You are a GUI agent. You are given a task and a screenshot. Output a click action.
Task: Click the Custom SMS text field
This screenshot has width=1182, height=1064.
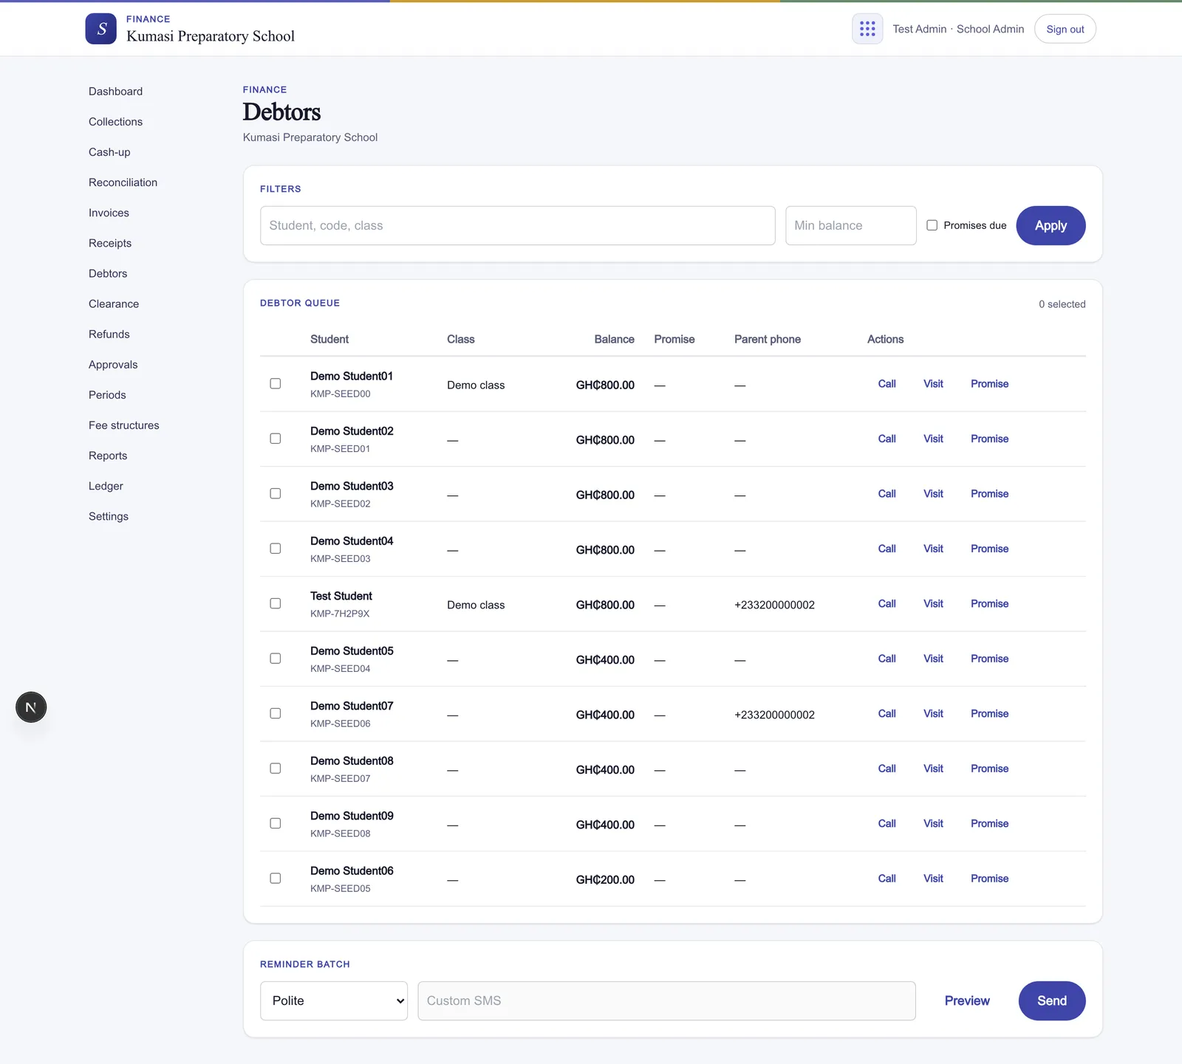coord(666,1000)
